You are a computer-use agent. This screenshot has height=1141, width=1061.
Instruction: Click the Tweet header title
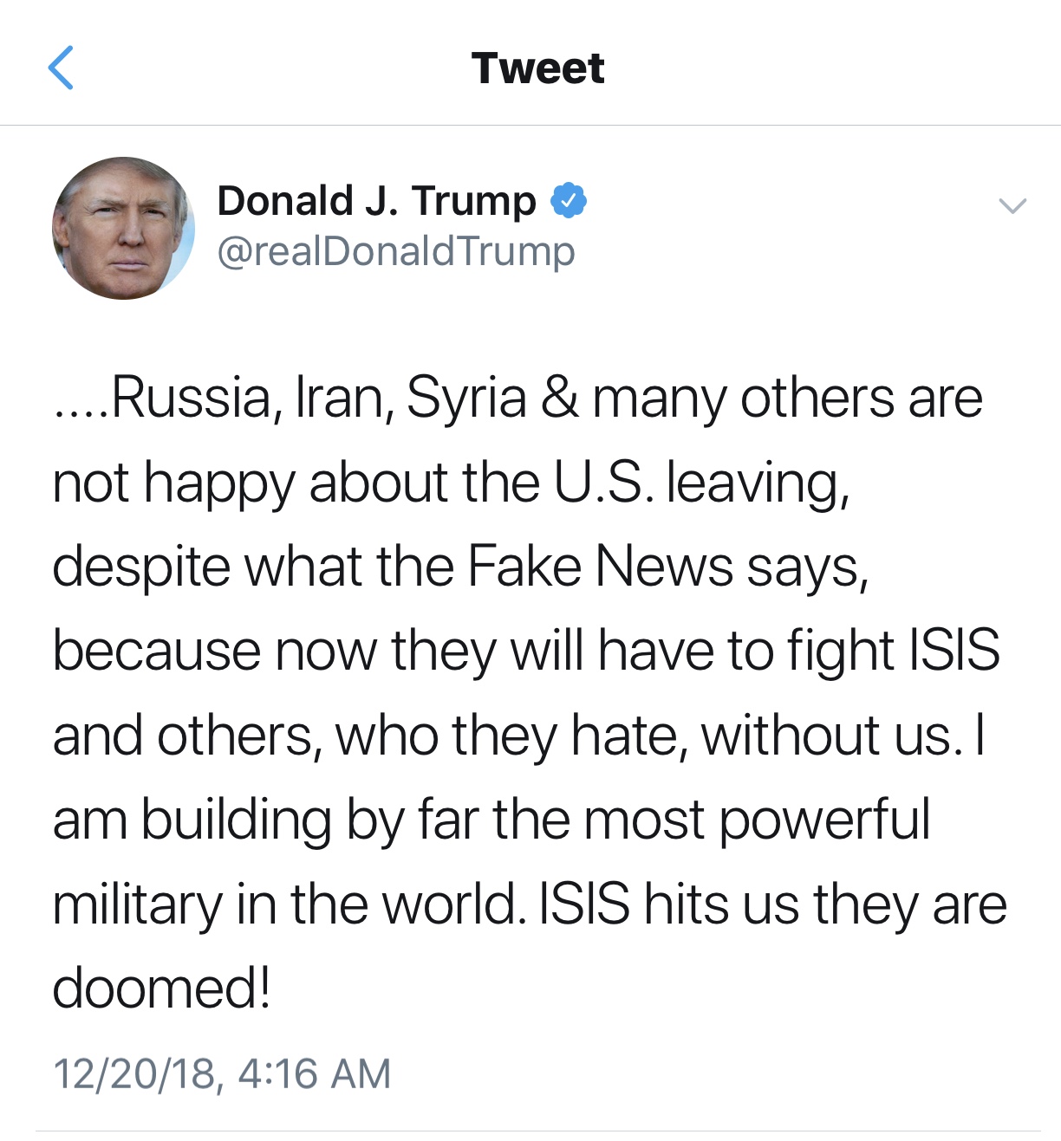pos(537,68)
